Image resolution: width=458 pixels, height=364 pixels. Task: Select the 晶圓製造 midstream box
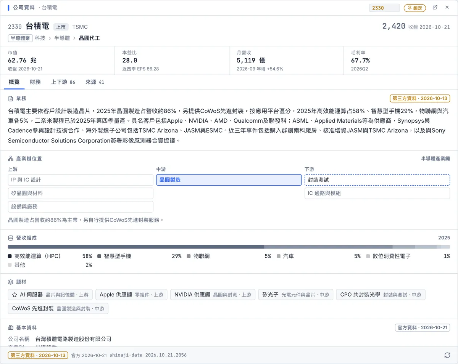pos(229,180)
